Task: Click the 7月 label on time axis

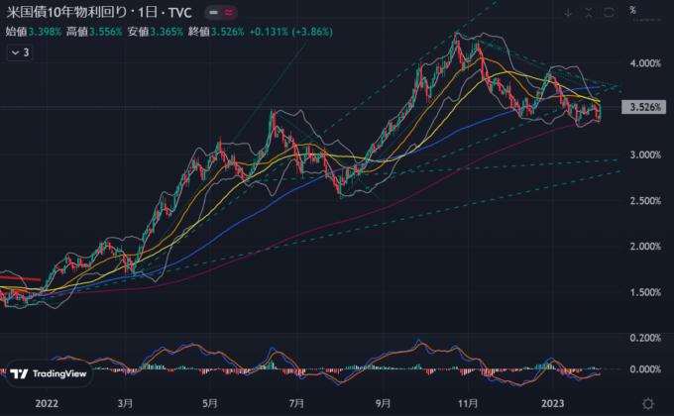Action: tap(296, 404)
